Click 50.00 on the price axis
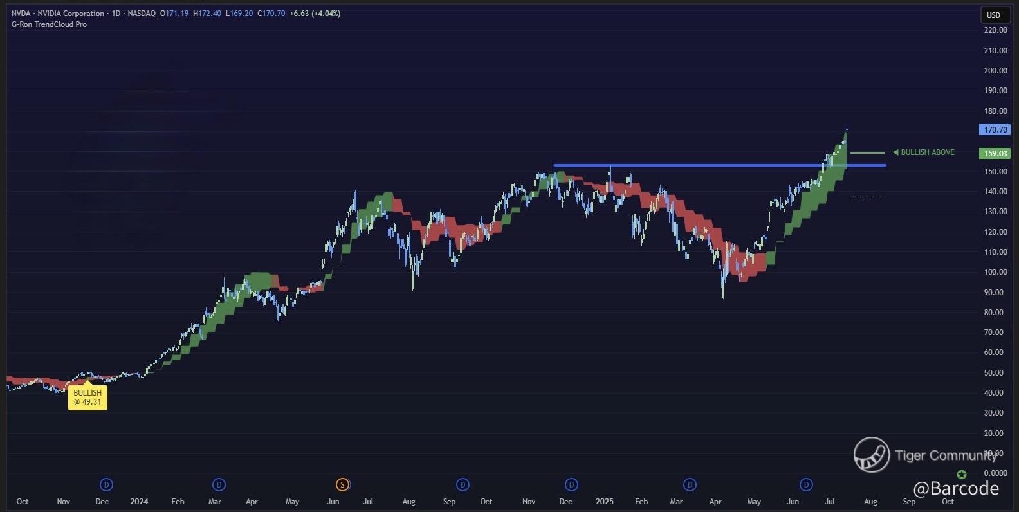The width and height of the screenshot is (1019, 512). (994, 373)
